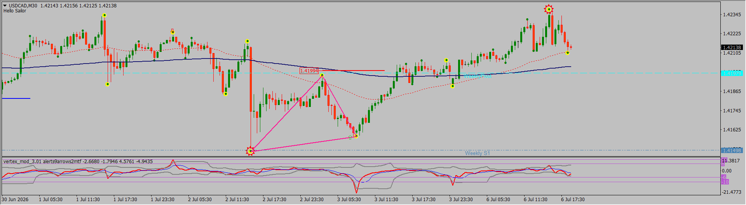Click the 1.41994 red price label box
The image size is (746, 205).
pyautogui.click(x=309, y=71)
